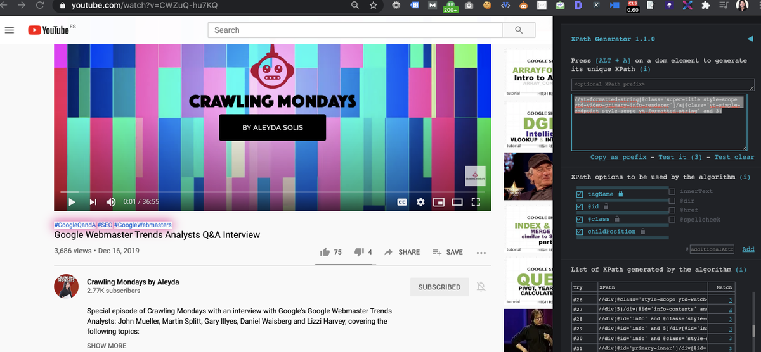761x352 pixels.
Task: Reload the page with browser refresh
Action: (x=39, y=5)
